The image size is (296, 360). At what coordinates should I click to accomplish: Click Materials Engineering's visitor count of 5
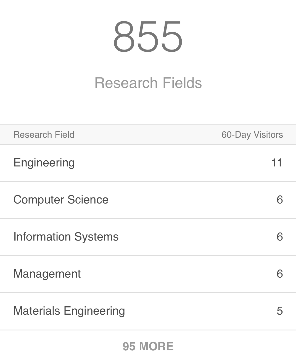pyautogui.click(x=279, y=311)
